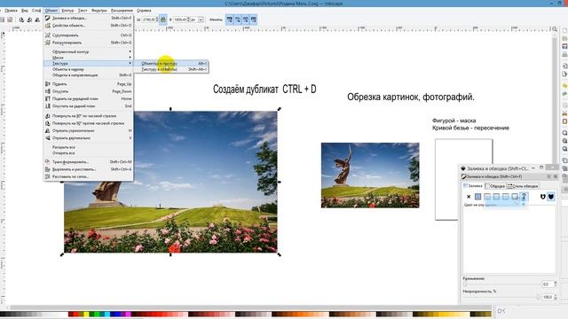568x319 pixels.
Task: Open the units dropdown next to height field
Action: 197,19
